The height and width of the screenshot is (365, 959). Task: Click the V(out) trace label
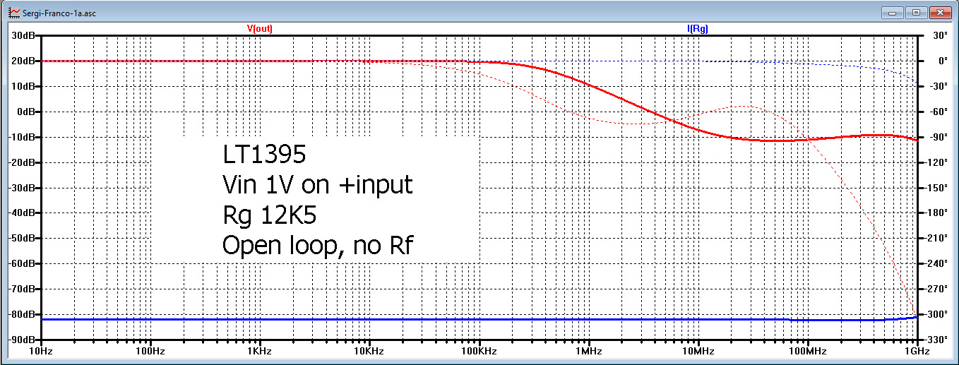(259, 29)
